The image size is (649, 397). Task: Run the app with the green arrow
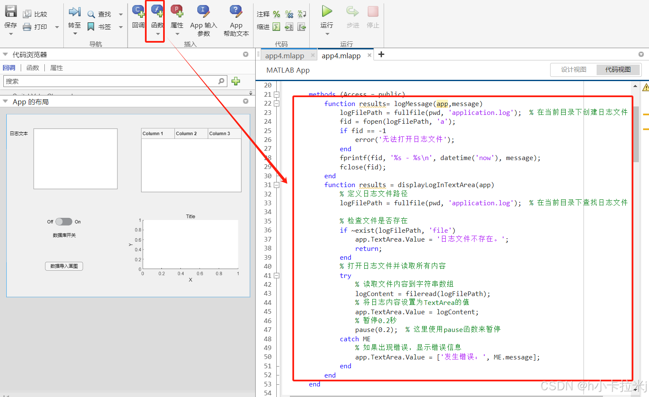coord(327,11)
